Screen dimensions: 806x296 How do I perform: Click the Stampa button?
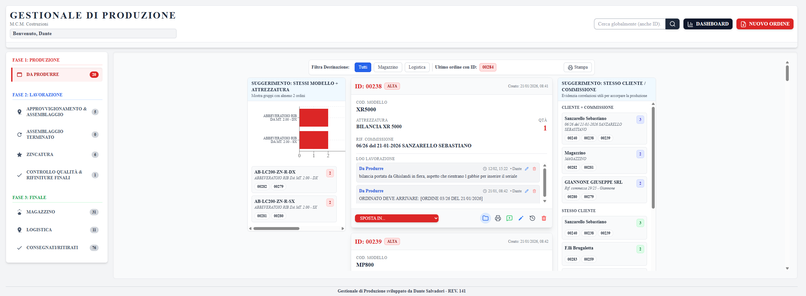(x=578, y=67)
